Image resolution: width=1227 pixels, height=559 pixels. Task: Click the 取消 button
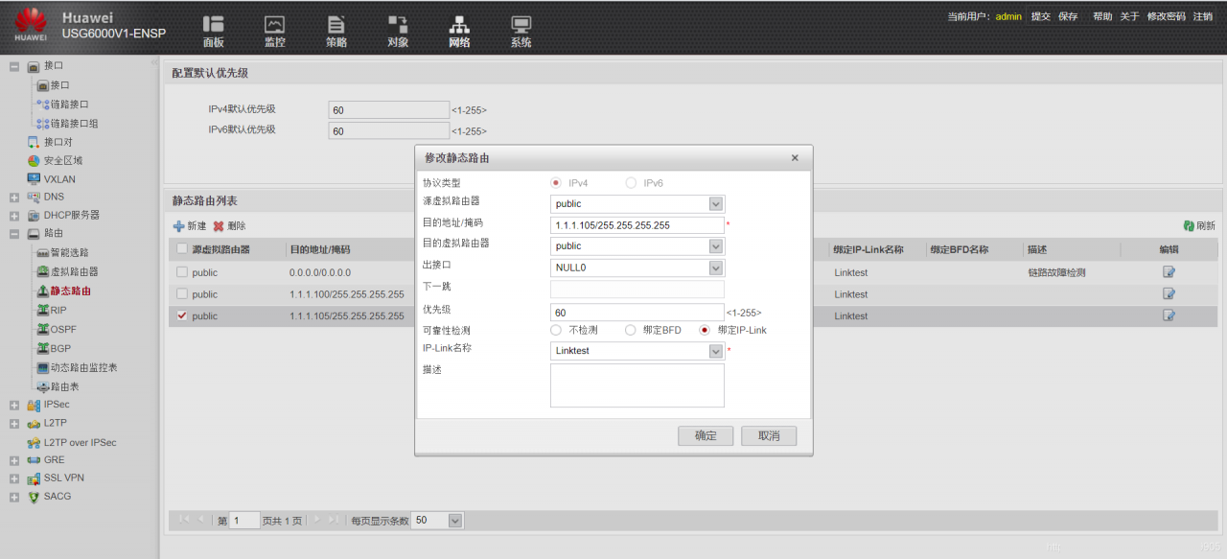point(769,435)
